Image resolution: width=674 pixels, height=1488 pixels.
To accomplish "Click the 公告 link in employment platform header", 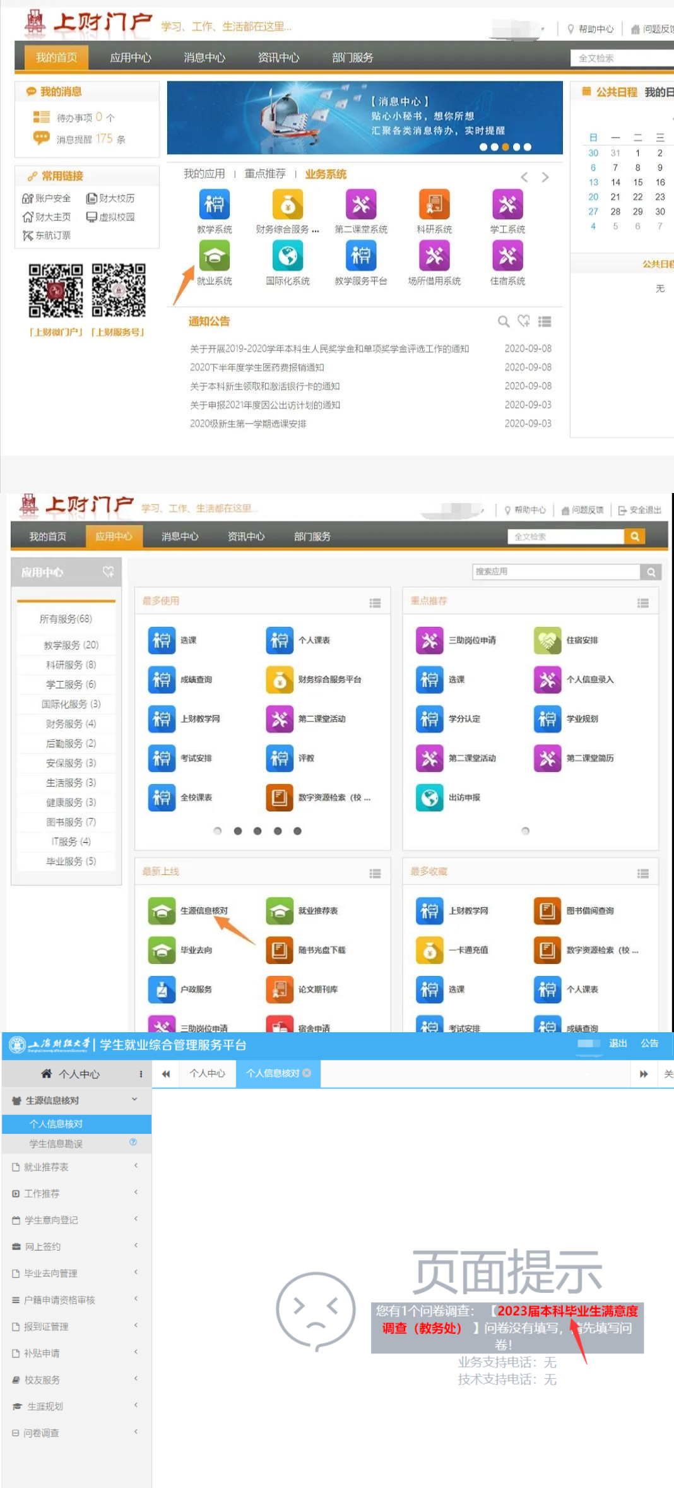I will [x=649, y=1043].
